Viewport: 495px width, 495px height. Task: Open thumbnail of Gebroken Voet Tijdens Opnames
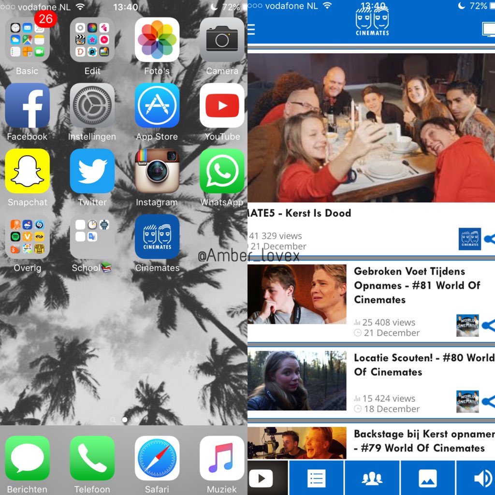tap(297, 294)
